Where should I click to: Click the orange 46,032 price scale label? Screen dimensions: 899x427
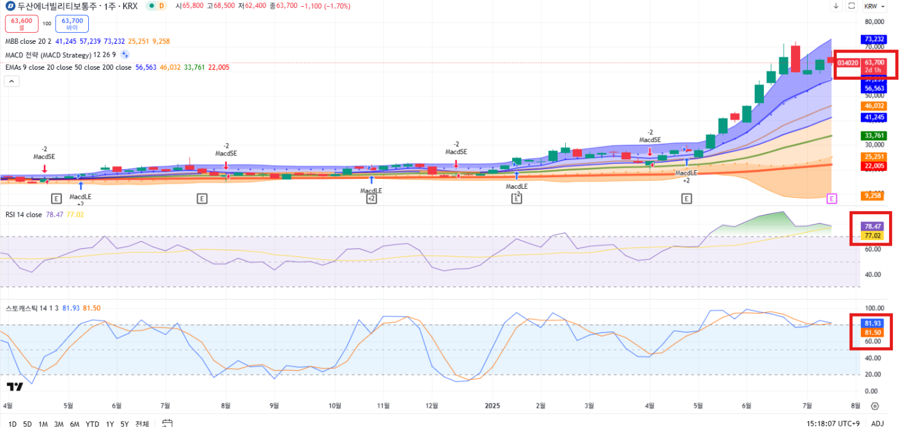pos(874,106)
